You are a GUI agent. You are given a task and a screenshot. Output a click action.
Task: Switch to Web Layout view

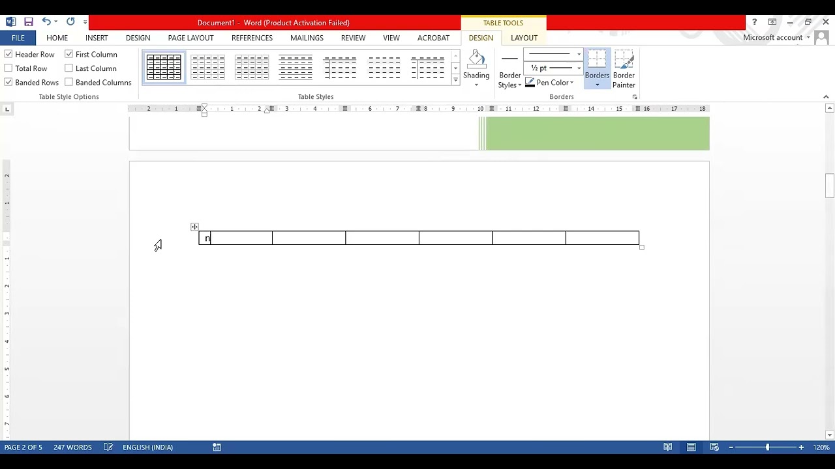pos(714,448)
